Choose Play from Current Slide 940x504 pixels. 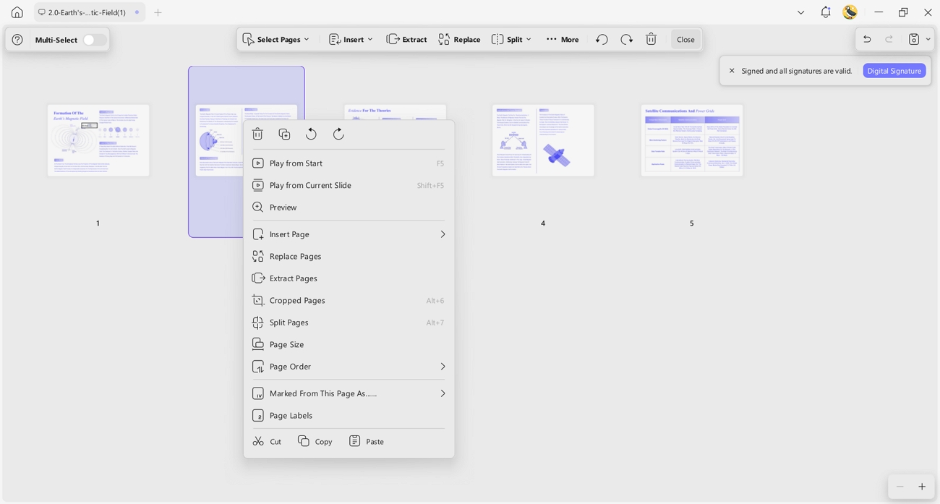(349, 185)
